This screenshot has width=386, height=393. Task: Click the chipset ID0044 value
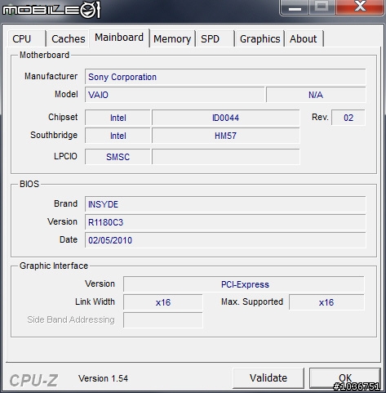pyautogui.click(x=226, y=118)
